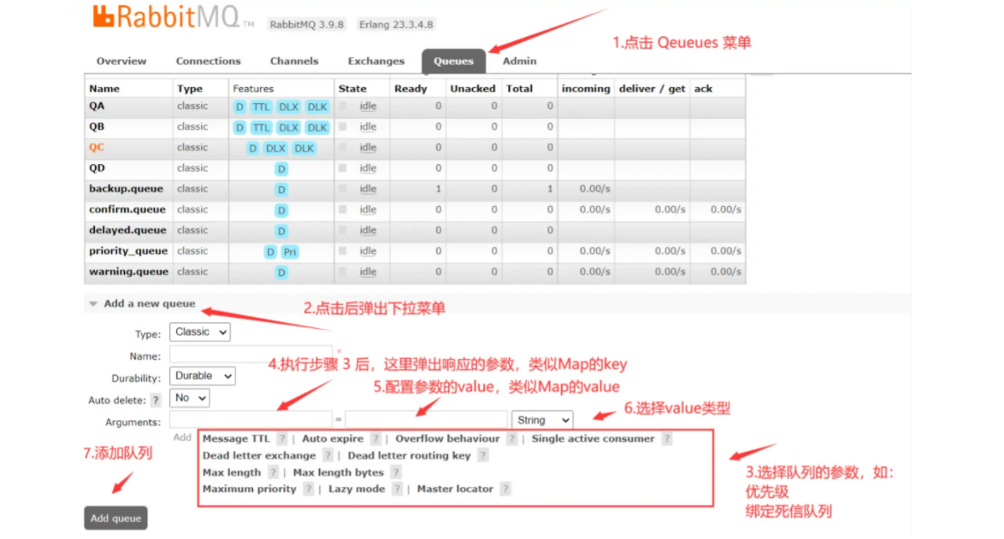The height and width of the screenshot is (539, 1004).
Task: Click the TTL badge of QB queue
Action: 261,127
